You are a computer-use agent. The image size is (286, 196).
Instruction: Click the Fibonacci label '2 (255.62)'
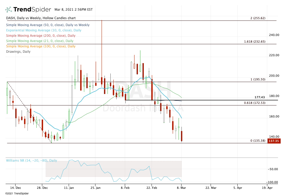coord(258,18)
